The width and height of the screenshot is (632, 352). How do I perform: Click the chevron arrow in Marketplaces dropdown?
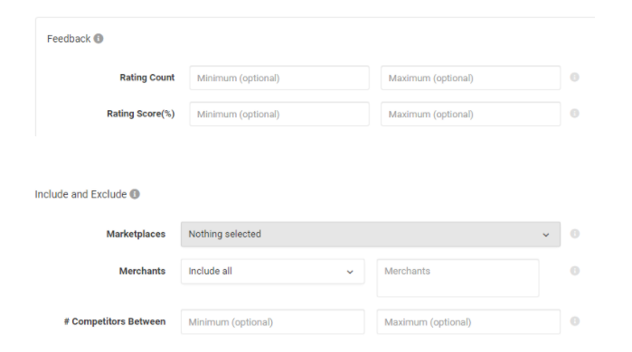(546, 235)
